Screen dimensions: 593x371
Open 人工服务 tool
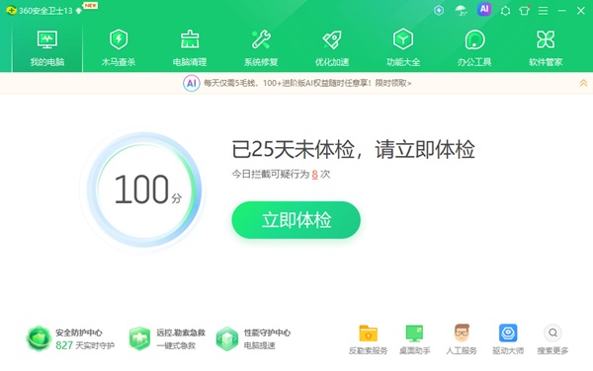point(462,339)
